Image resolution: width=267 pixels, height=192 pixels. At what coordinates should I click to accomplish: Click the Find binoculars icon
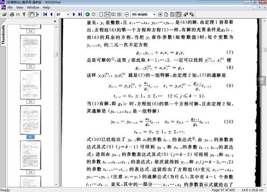tap(18, 15)
